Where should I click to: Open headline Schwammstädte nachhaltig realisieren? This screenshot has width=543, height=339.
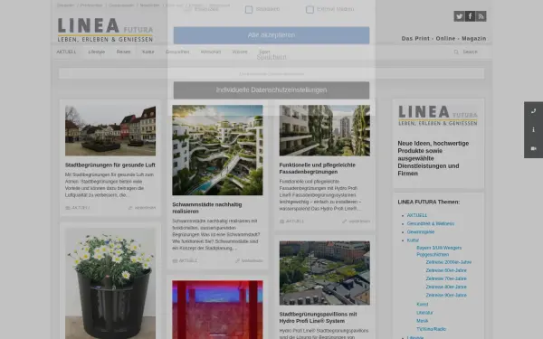207,208
